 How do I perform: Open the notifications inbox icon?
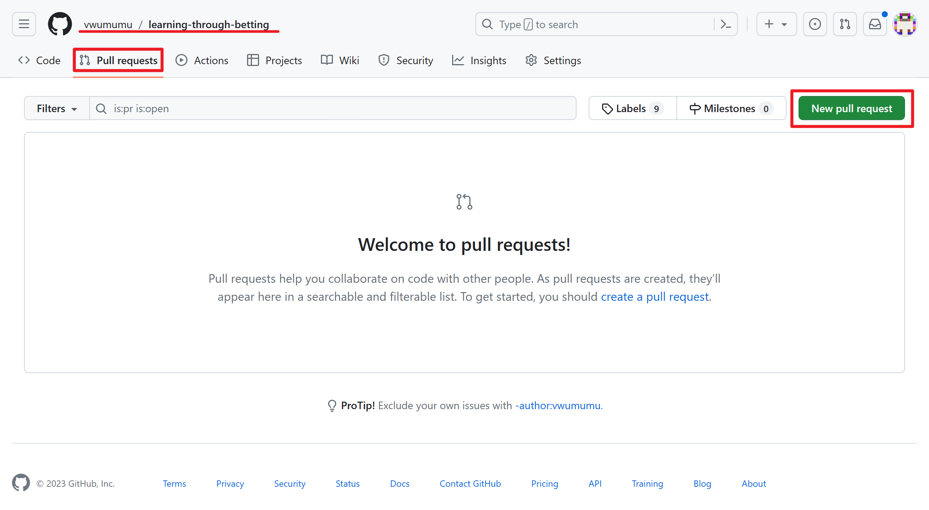(875, 24)
